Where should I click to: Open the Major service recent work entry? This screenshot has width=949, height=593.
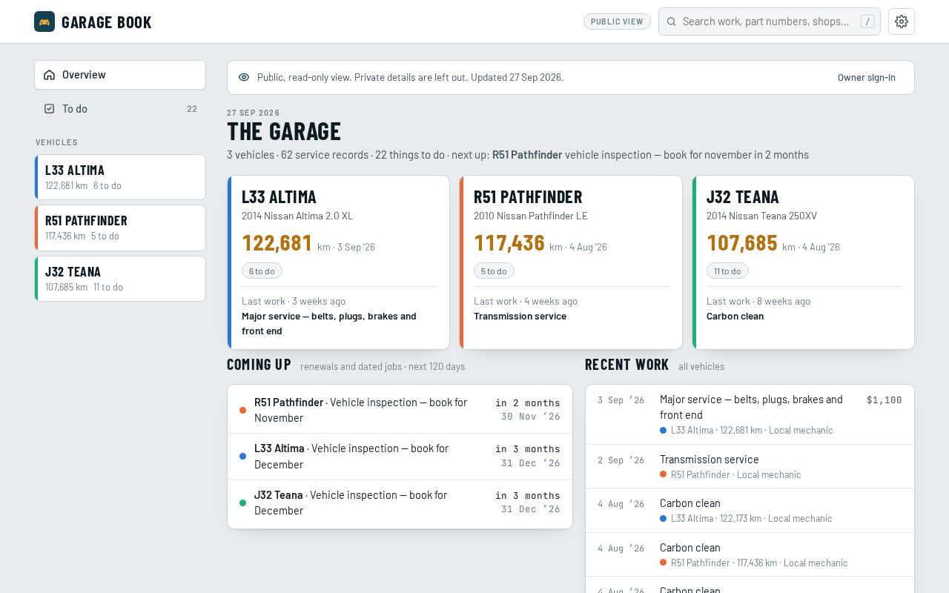click(x=750, y=414)
